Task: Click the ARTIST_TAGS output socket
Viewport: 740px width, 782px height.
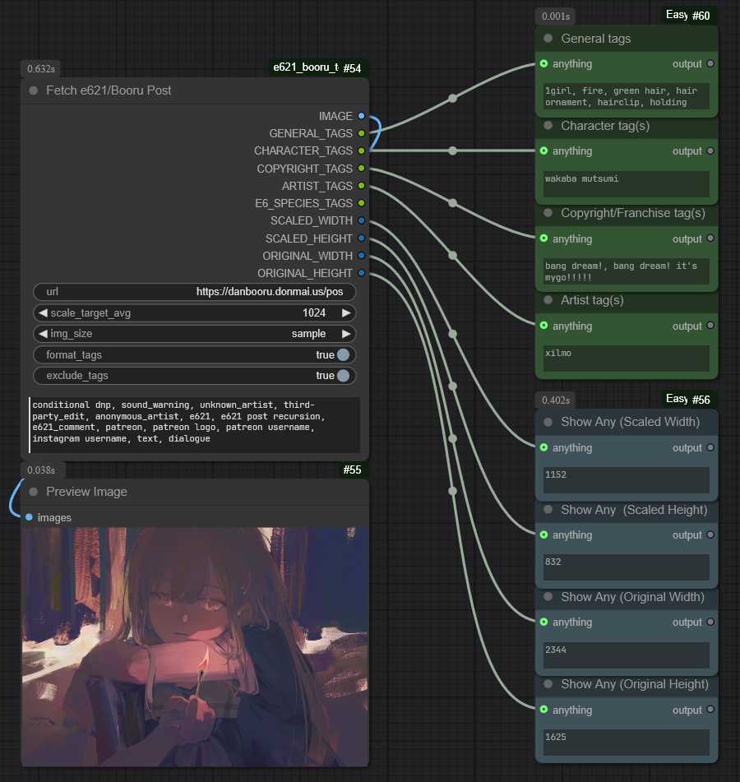Action: pyautogui.click(x=361, y=186)
